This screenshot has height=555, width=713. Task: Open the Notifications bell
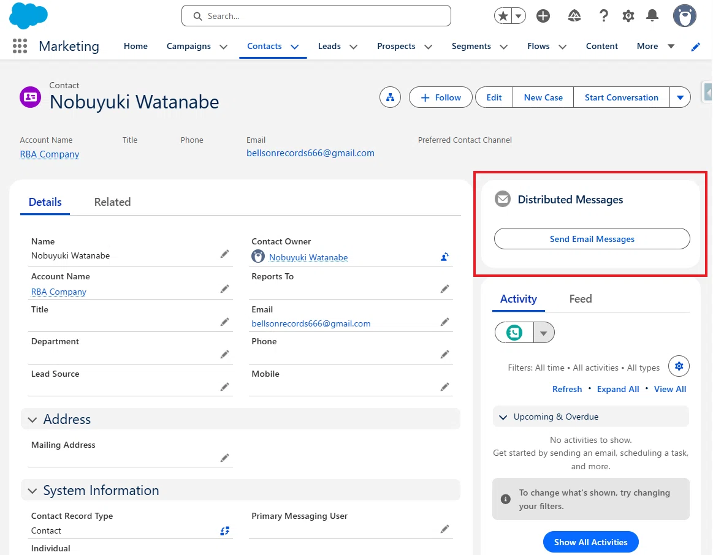coord(652,16)
